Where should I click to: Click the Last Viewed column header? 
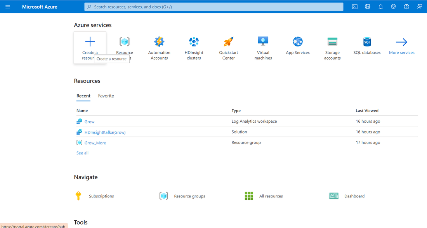pos(367,110)
